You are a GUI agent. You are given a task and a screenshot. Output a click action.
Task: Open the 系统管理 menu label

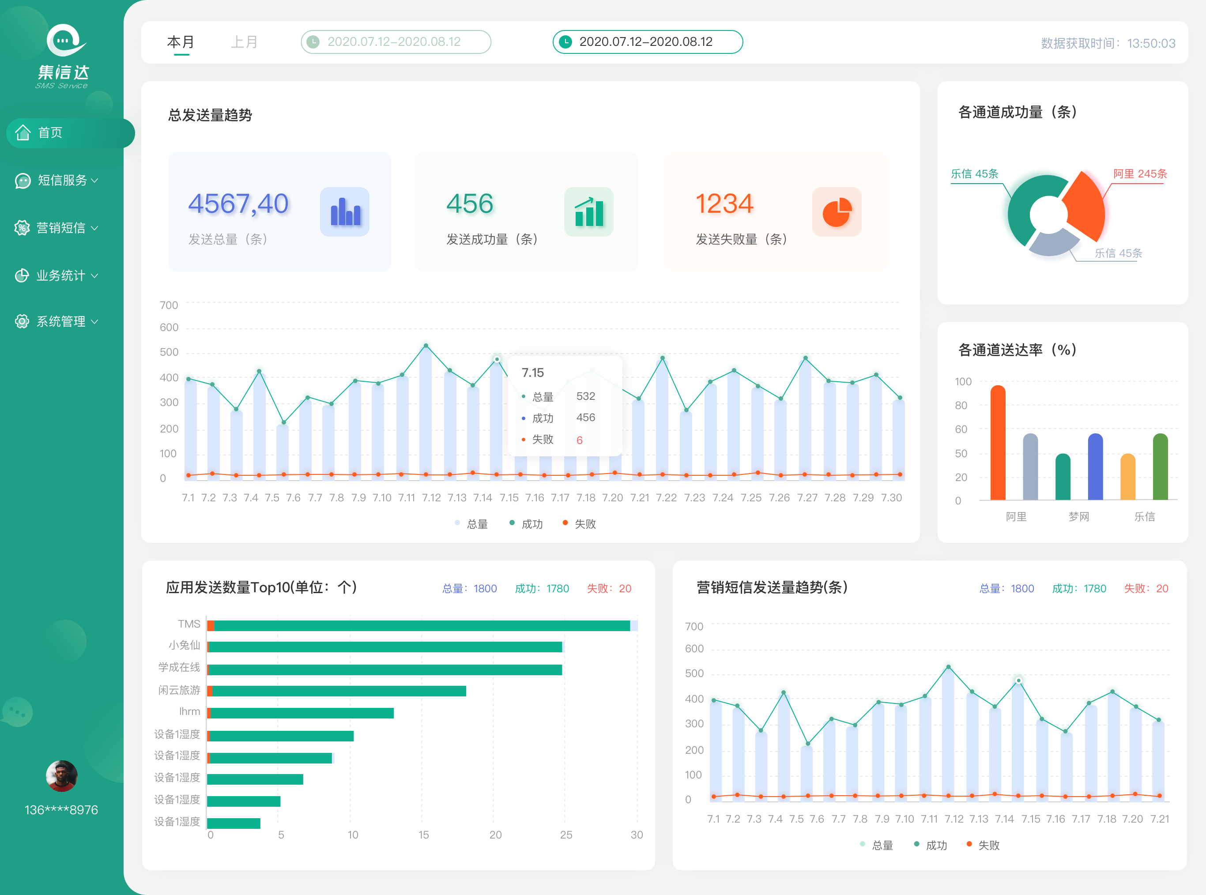(x=61, y=321)
